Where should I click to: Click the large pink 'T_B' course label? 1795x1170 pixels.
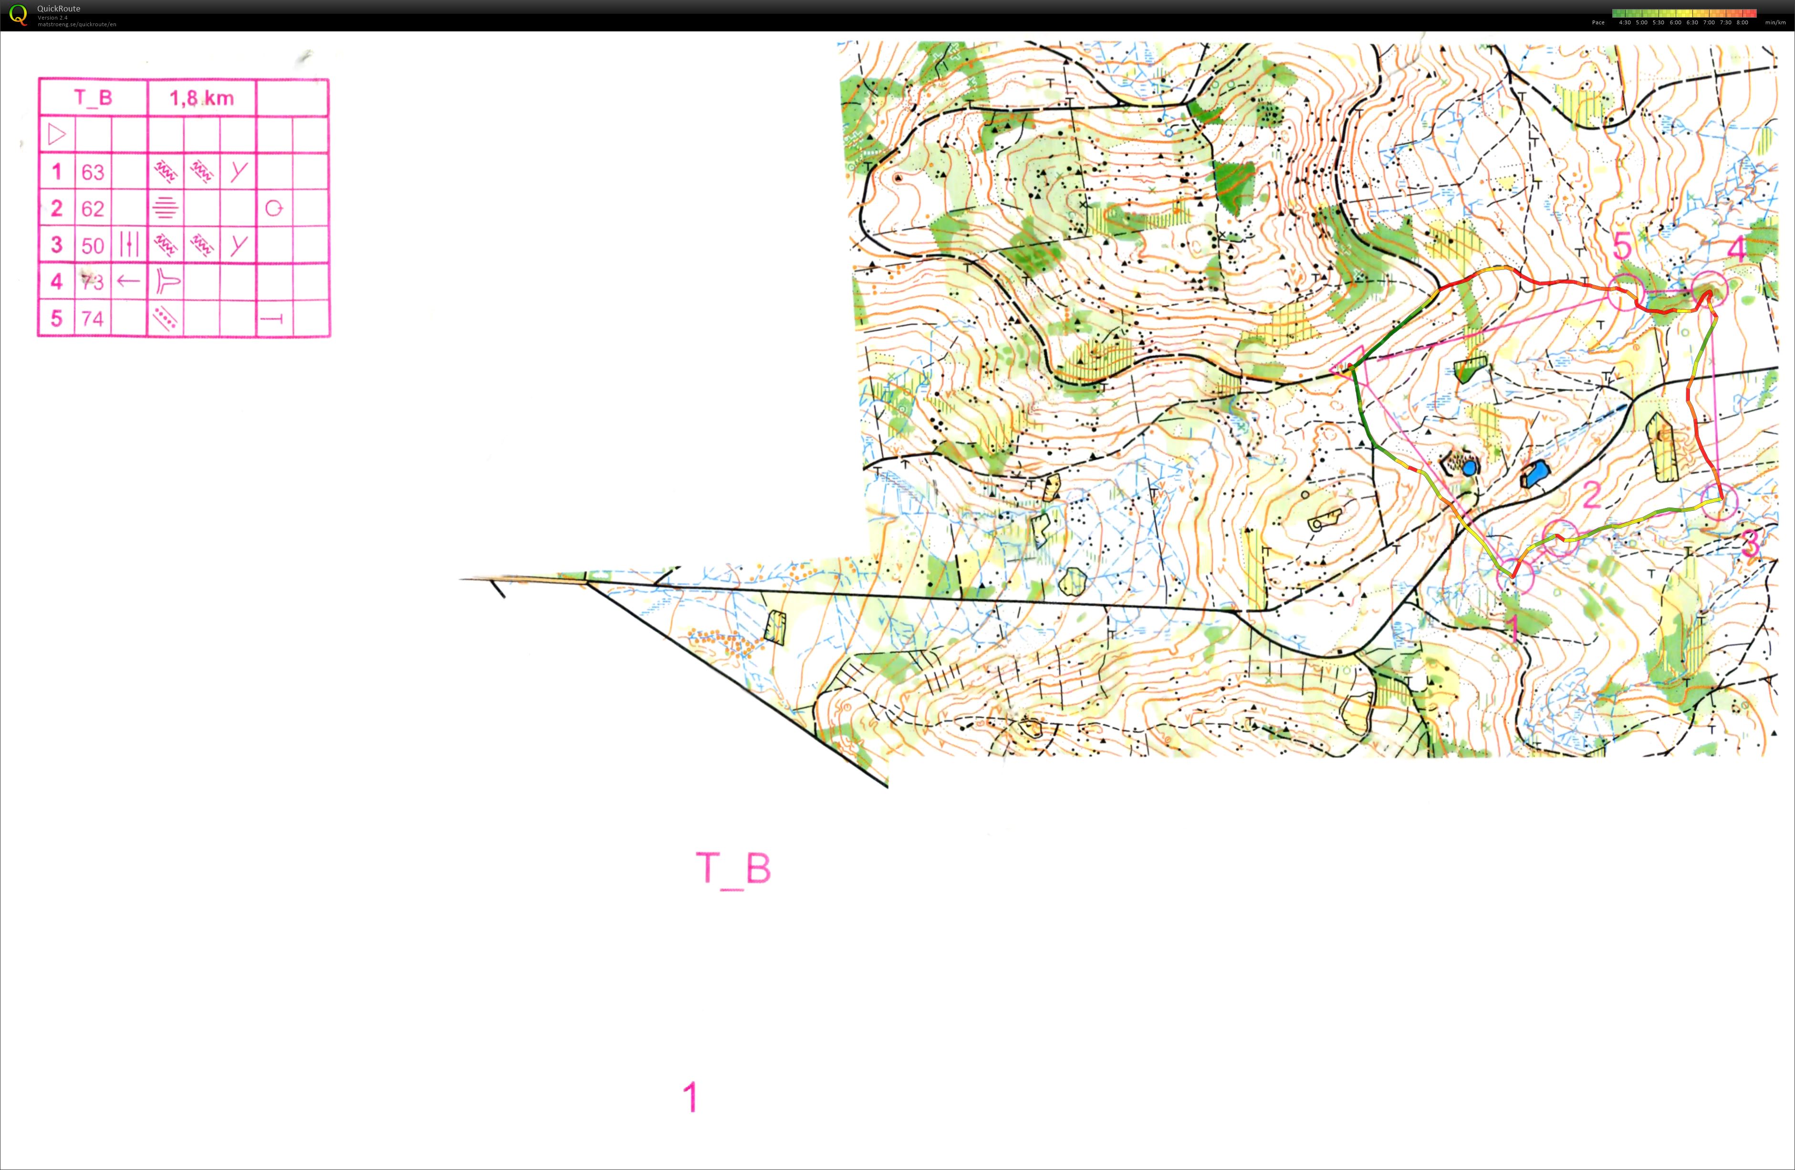pyautogui.click(x=733, y=870)
